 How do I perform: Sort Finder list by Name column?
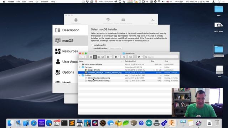click(101, 61)
